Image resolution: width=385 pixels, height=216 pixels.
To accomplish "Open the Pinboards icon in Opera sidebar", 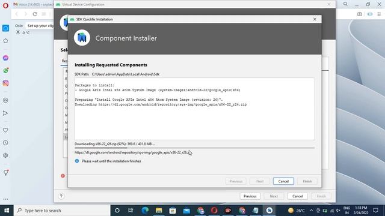I will (5, 173).
